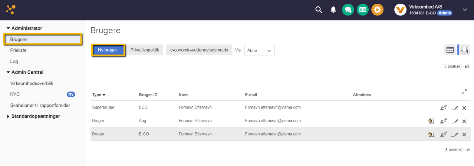Select Prisliste in the sidebar
The height and width of the screenshot is (166, 474).
click(x=19, y=50)
